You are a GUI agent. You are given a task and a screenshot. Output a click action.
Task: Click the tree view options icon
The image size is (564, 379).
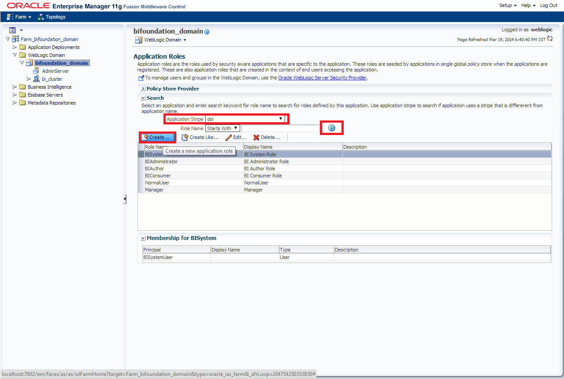(12, 30)
